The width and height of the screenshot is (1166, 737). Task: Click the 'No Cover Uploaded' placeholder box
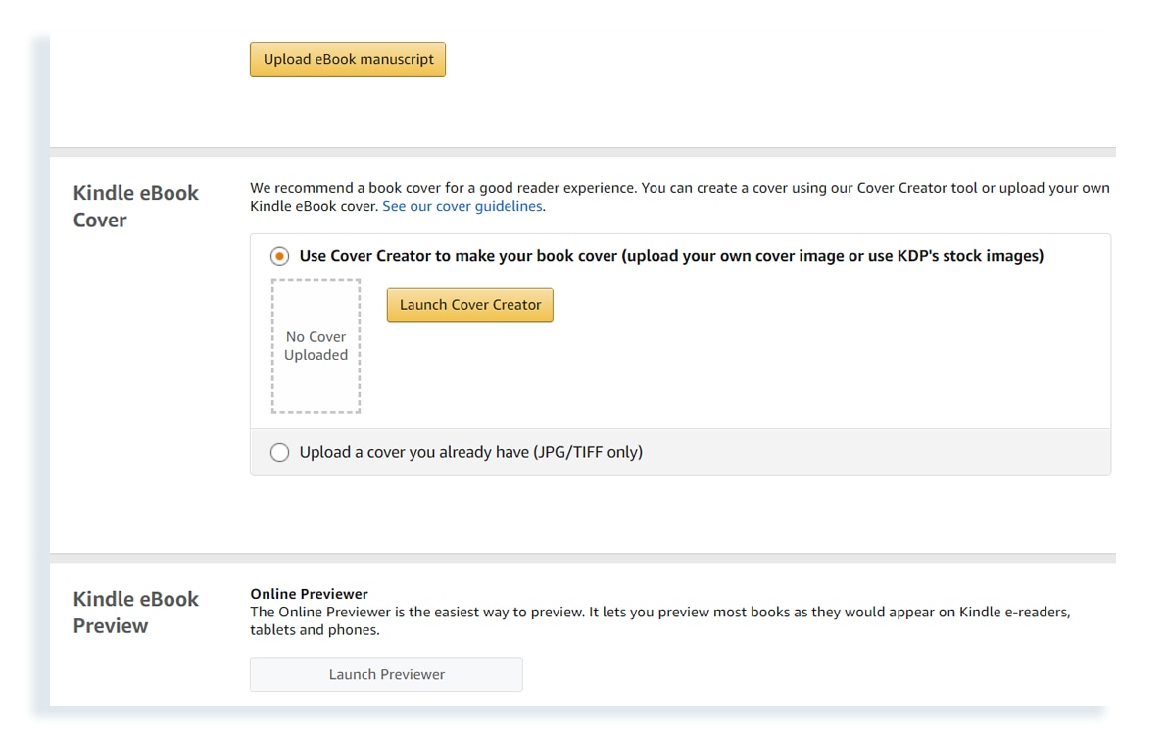(316, 346)
